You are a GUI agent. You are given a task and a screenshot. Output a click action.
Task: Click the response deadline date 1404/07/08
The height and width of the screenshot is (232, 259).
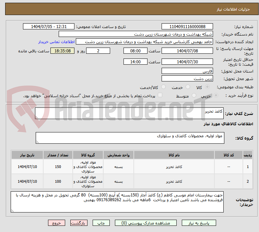pos(187,51)
